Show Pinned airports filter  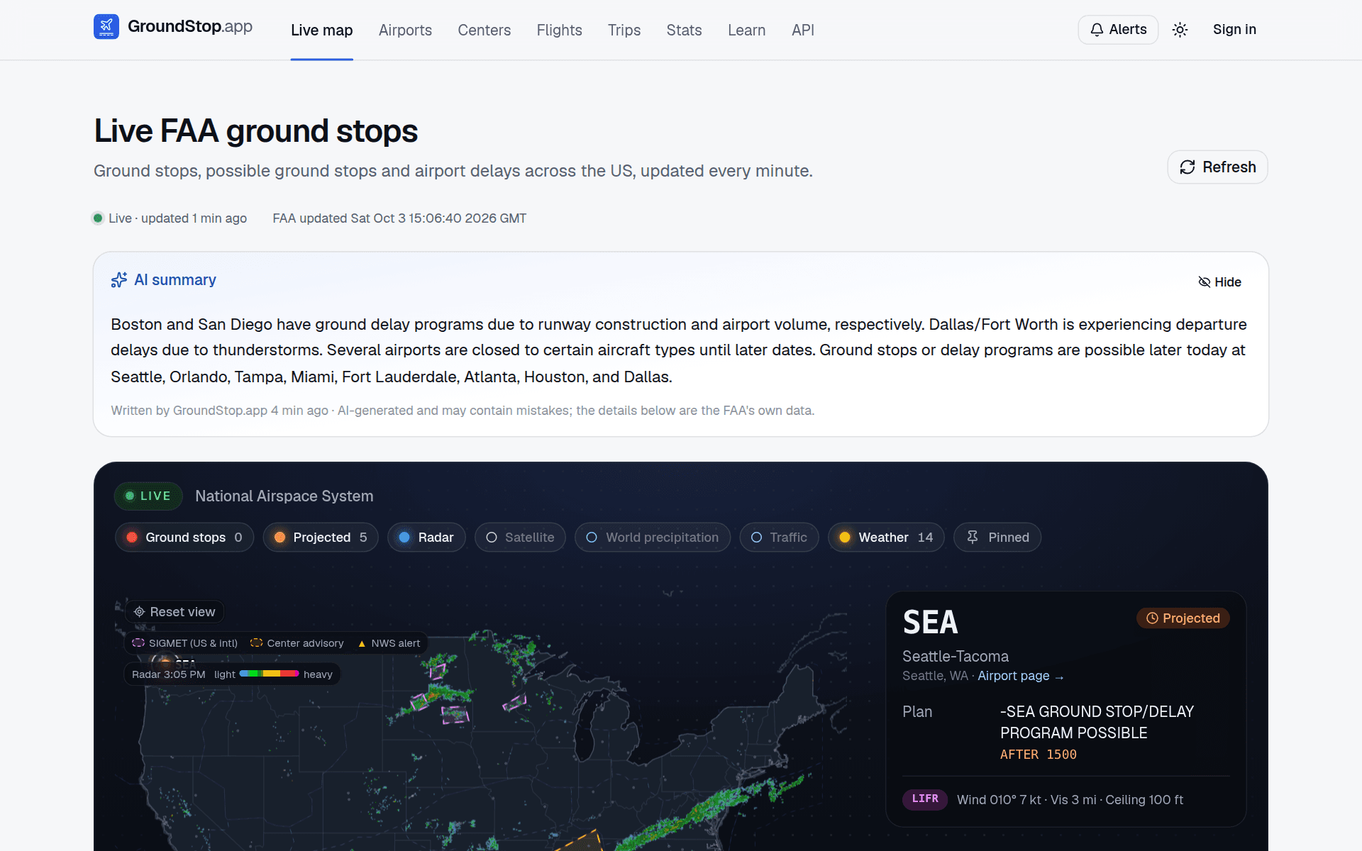[997, 538]
